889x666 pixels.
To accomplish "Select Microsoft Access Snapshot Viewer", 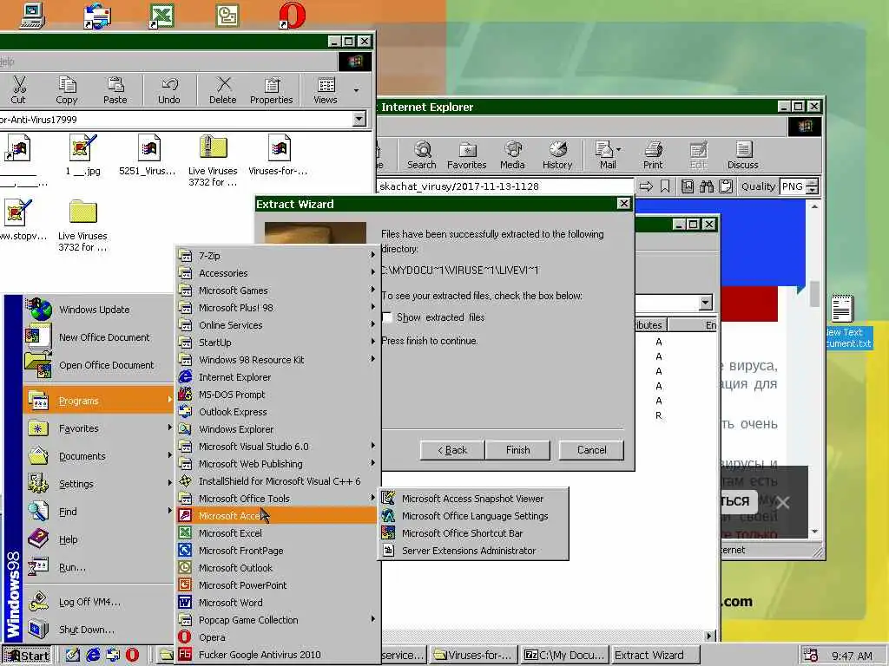I will click(x=473, y=499).
